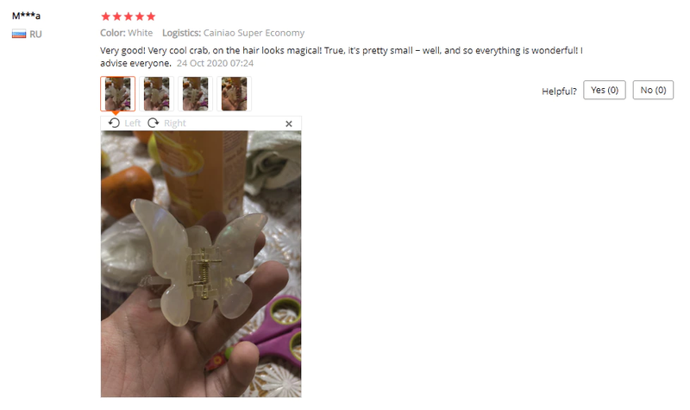
Task: Mark review as helpful with Yes (0)
Action: 605,90
